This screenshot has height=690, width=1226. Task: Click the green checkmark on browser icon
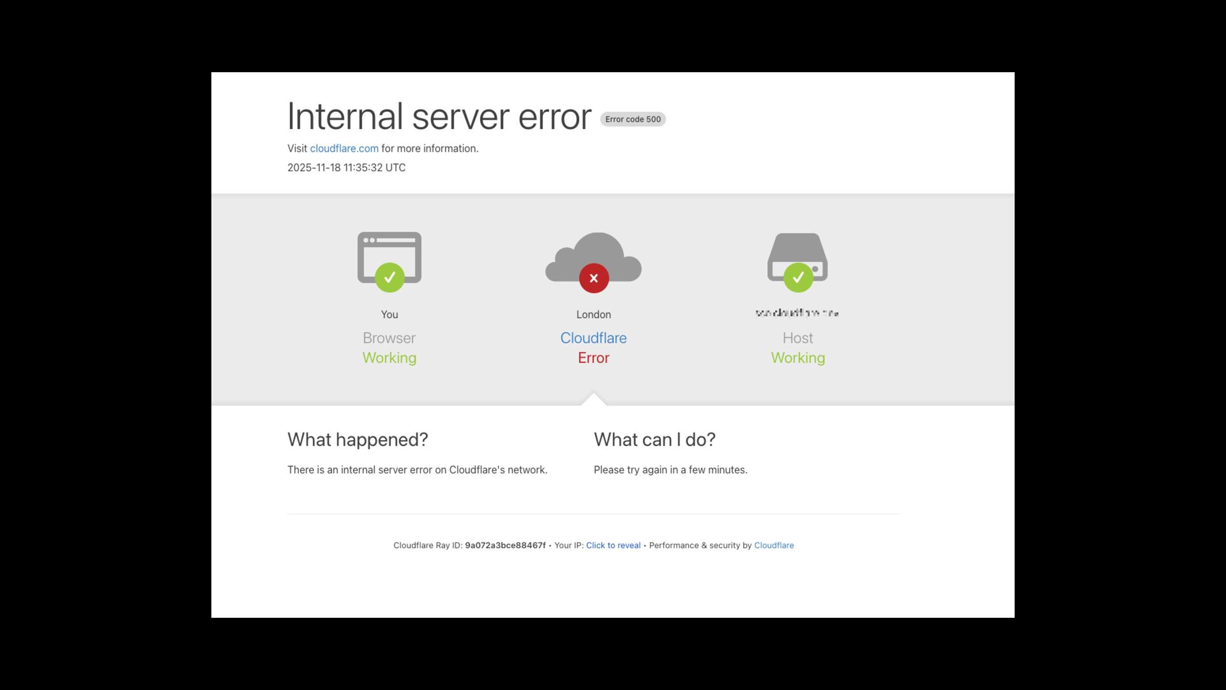(390, 277)
